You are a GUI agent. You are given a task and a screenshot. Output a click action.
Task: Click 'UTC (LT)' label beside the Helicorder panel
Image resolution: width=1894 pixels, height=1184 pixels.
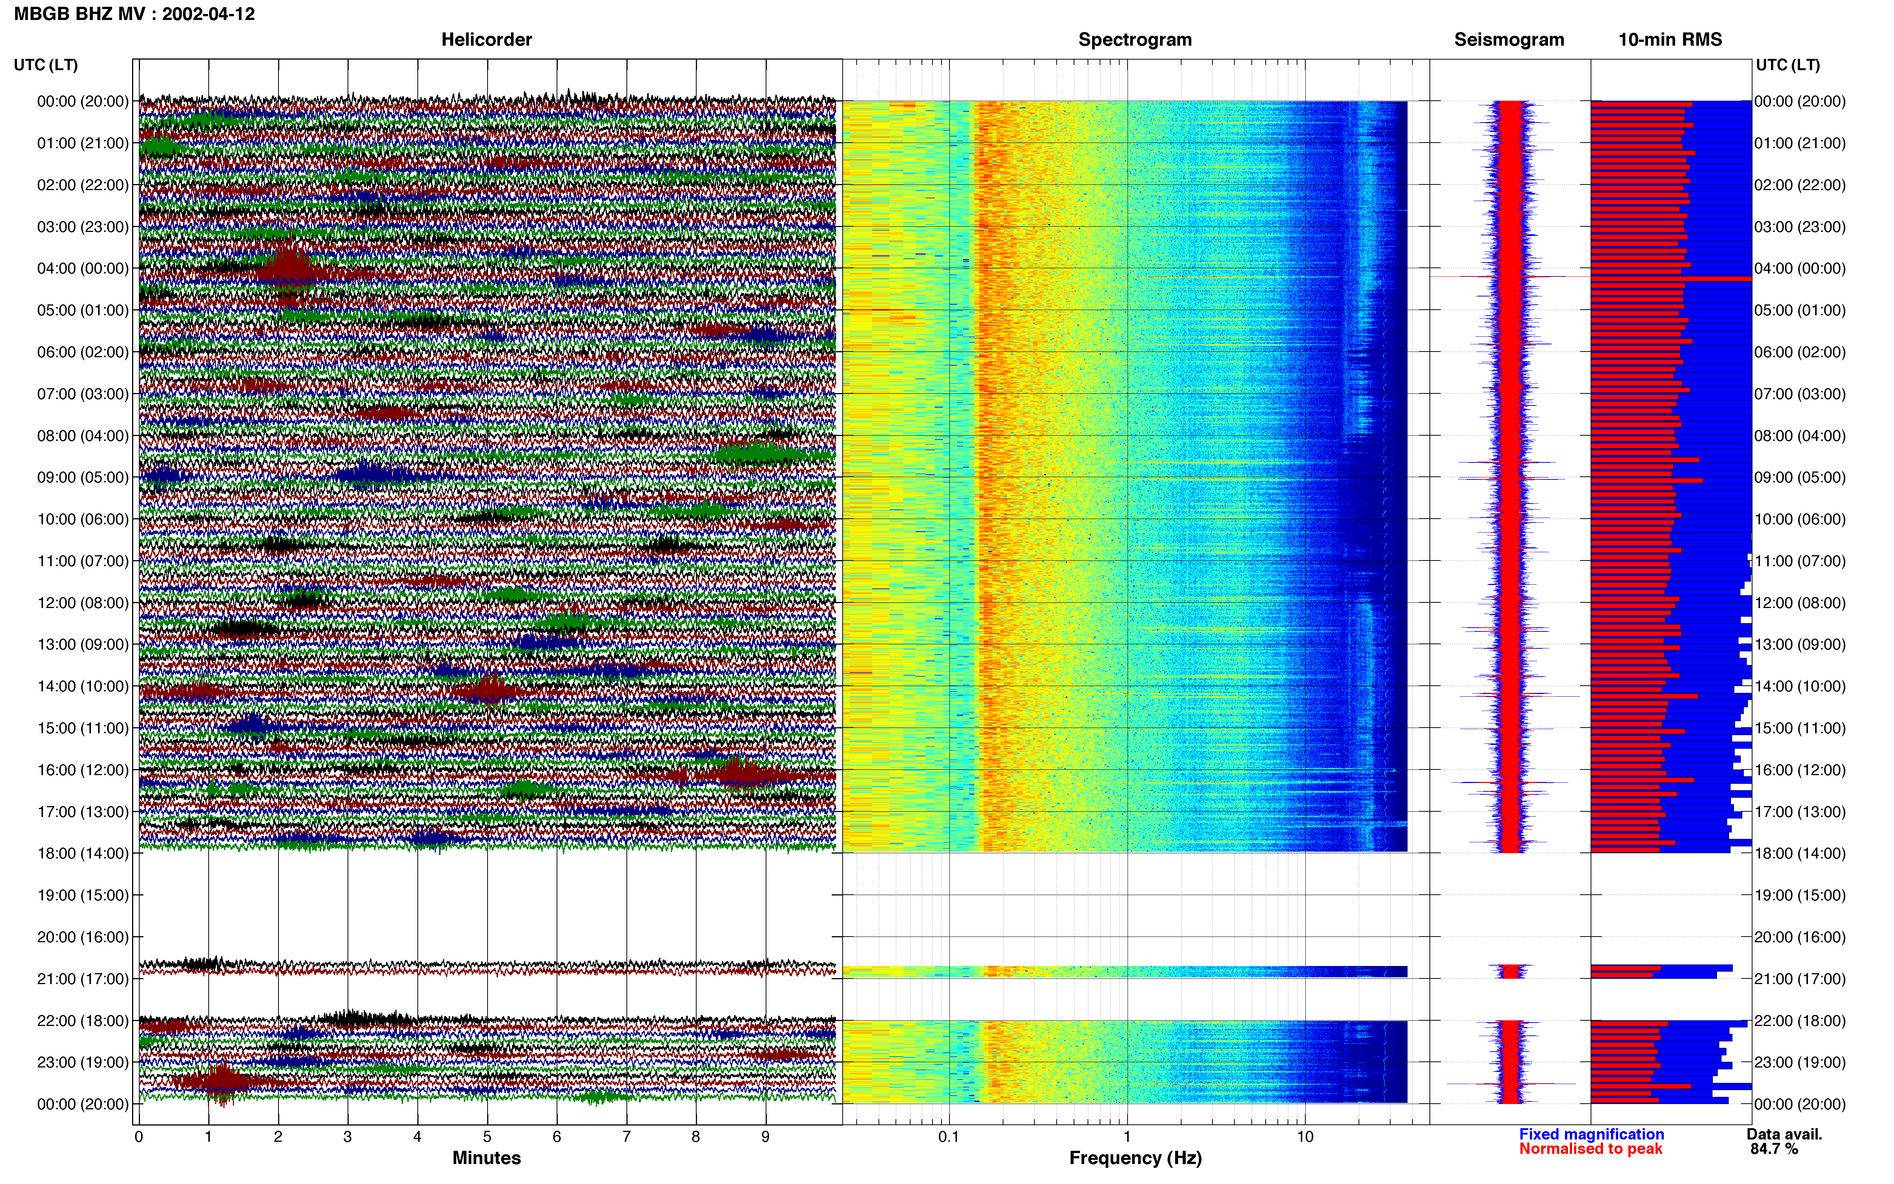(45, 65)
